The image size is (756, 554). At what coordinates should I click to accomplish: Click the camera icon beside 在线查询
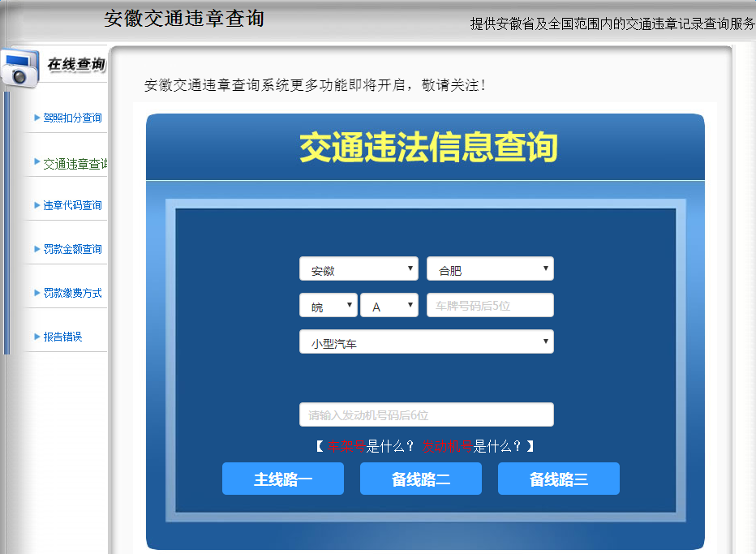18,66
